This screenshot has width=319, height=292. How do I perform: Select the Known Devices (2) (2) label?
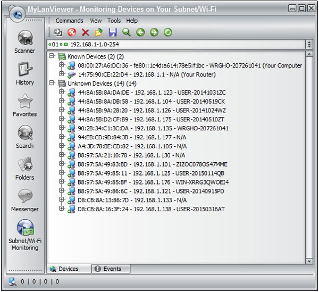(x=96, y=56)
